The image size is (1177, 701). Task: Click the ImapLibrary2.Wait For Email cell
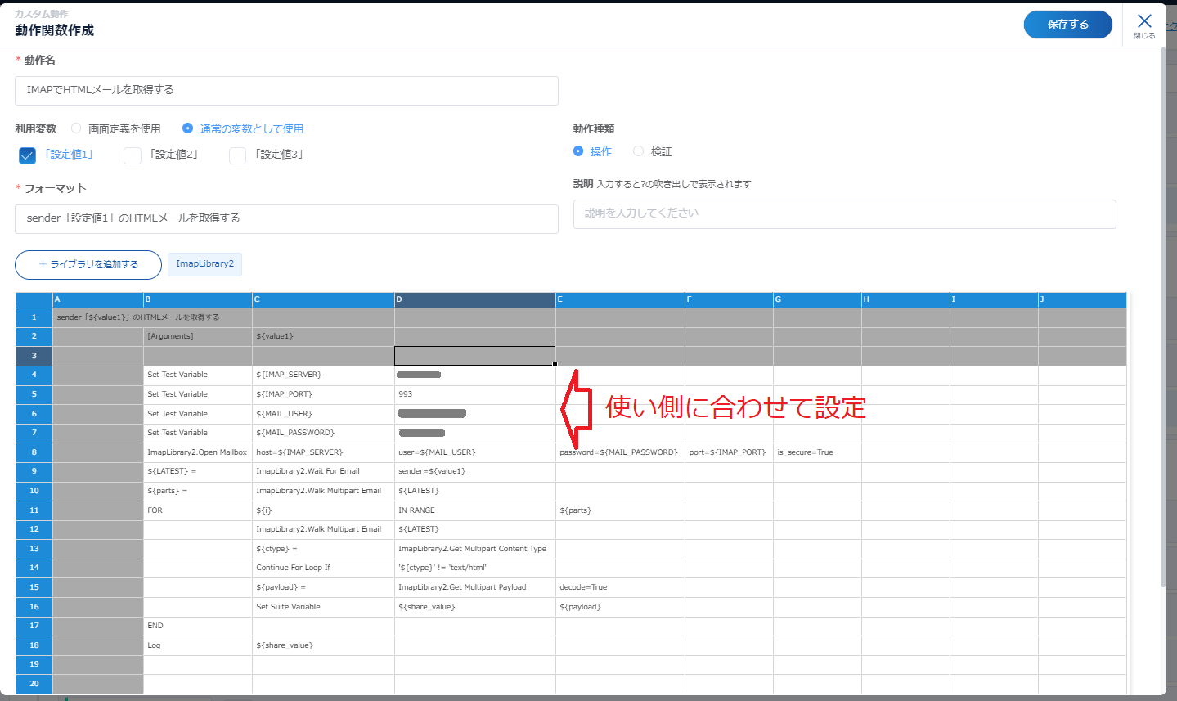(x=323, y=471)
